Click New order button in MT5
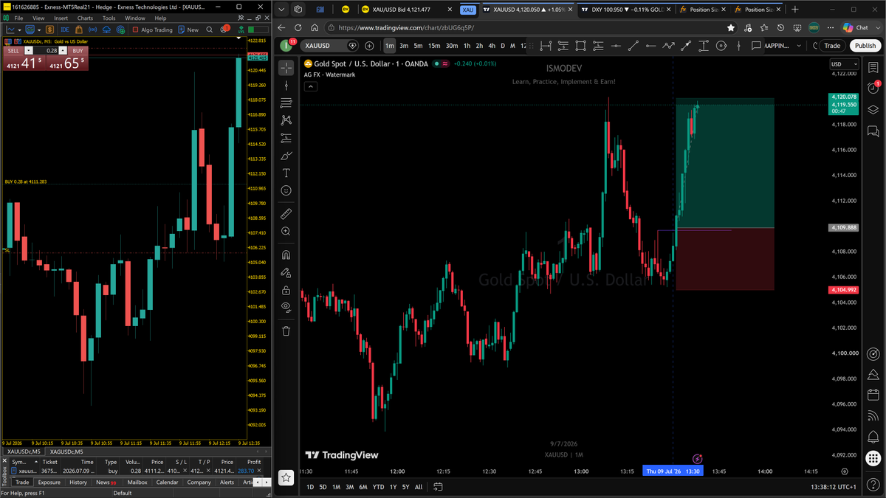The image size is (886, 498). coord(188,30)
